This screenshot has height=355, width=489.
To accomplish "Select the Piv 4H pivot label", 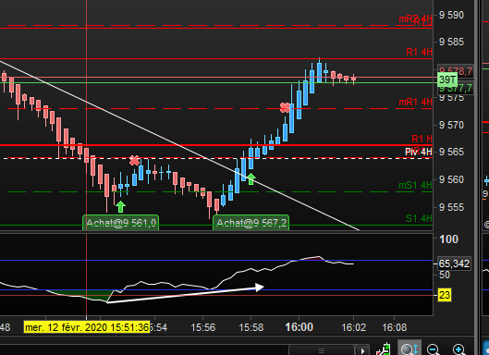I will pos(419,152).
